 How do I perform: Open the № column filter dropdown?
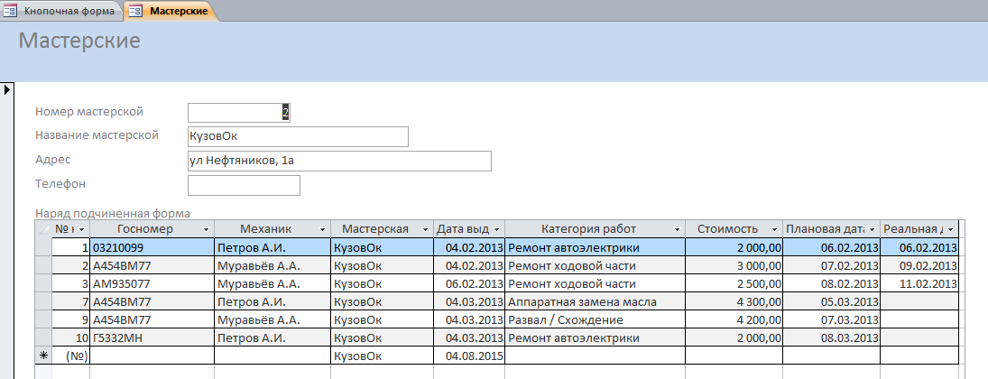[x=82, y=229]
